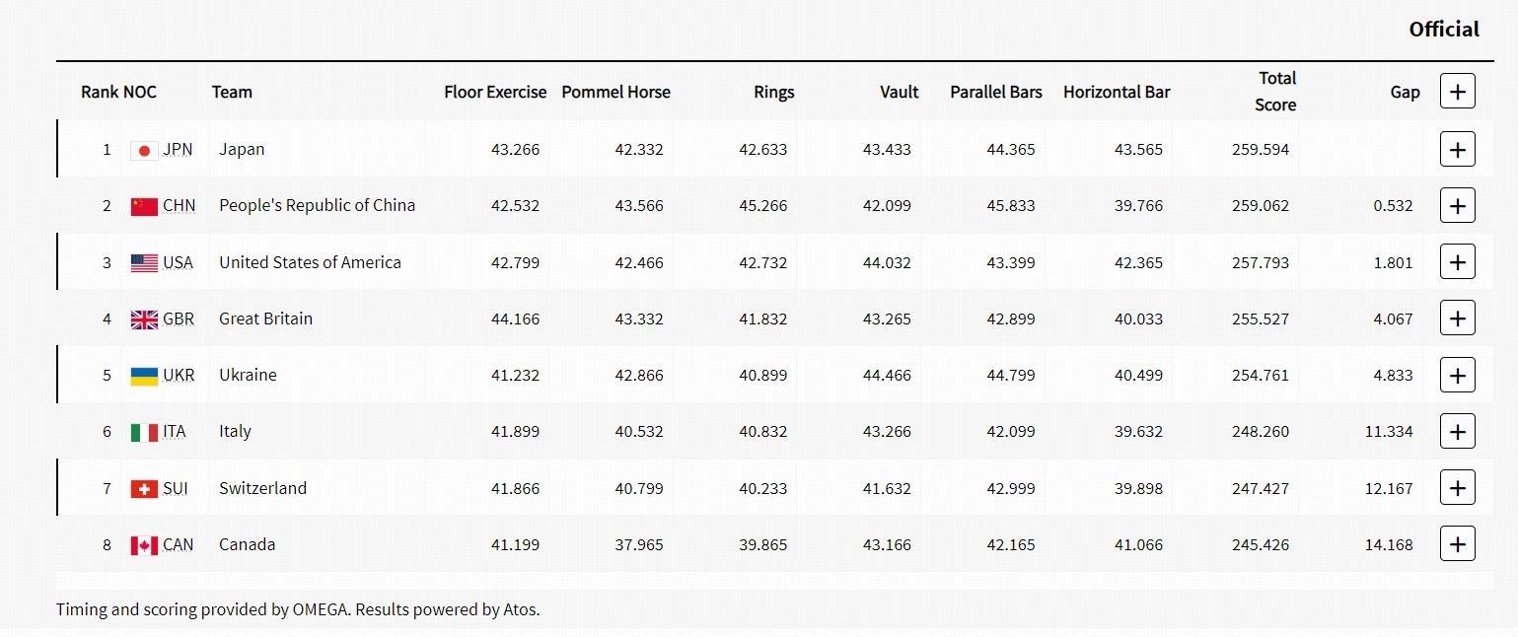Open the JPN country code link
Viewport: 1518px width, 637px height.
[x=178, y=150]
